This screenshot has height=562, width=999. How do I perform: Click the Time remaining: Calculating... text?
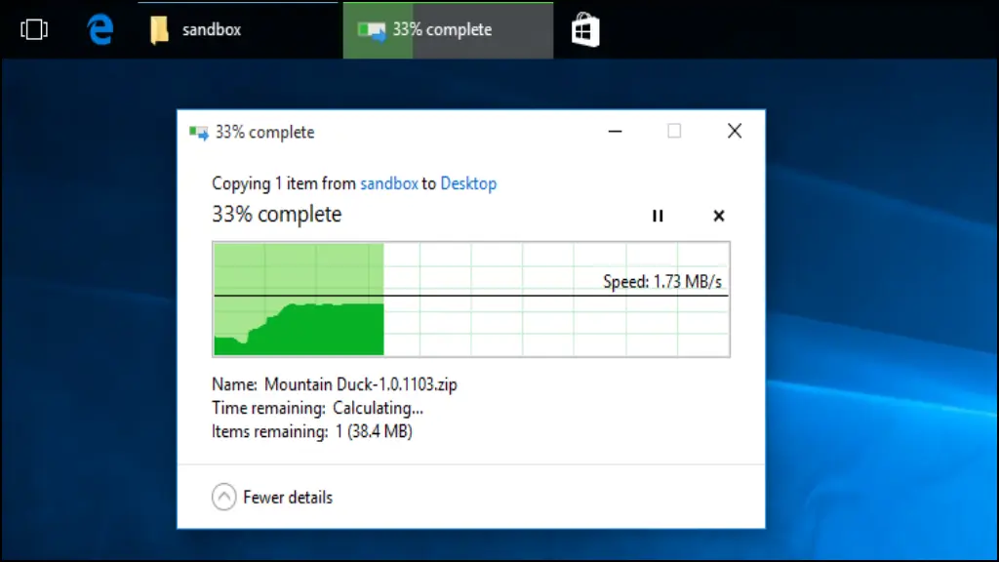[x=317, y=408]
